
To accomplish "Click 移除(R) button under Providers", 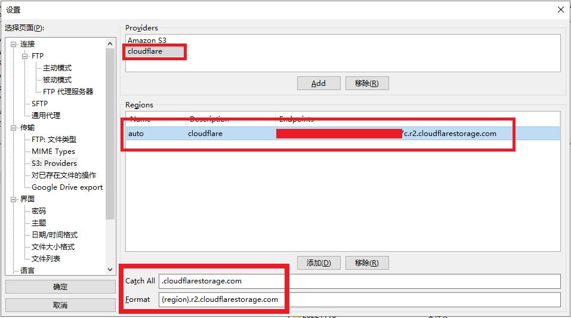I will 367,83.
